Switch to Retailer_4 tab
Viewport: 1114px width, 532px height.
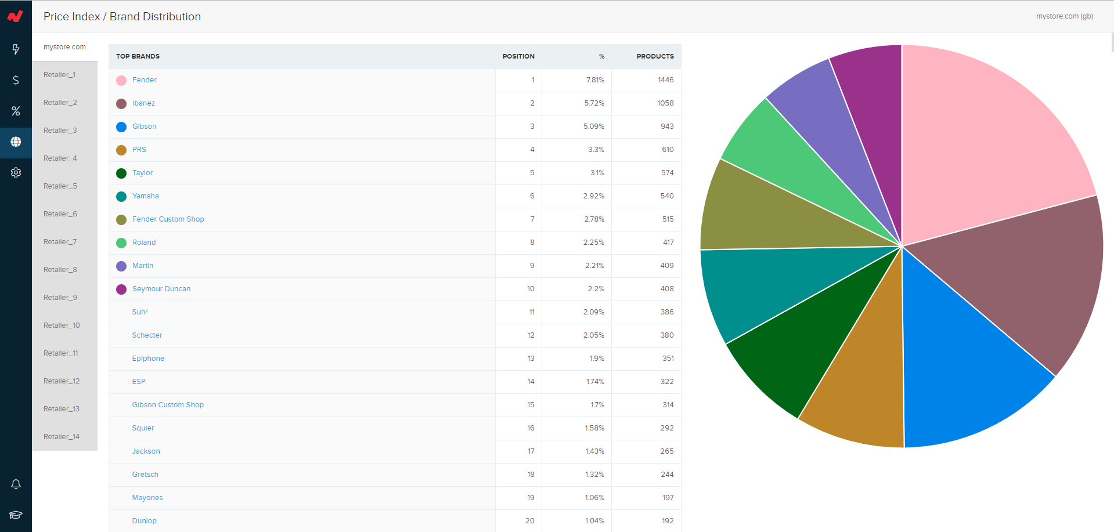[64, 158]
